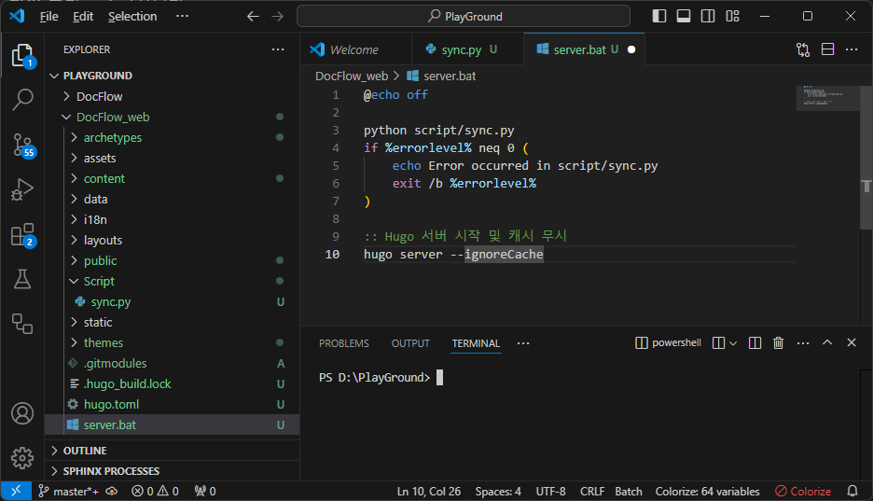Image resolution: width=873 pixels, height=501 pixels.
Task: Click the Colorize button in status bar
Action: tap(803, 491)
